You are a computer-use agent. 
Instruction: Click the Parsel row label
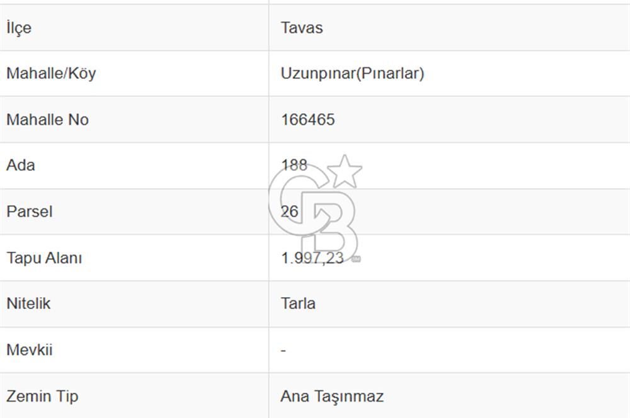30,212
